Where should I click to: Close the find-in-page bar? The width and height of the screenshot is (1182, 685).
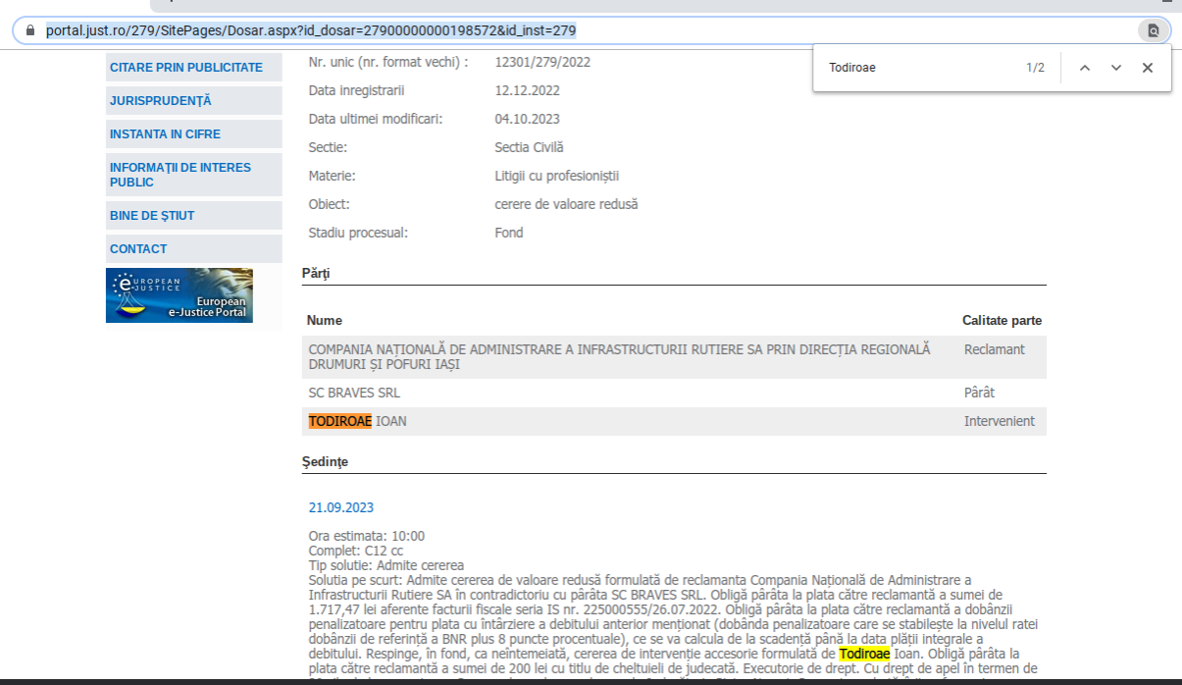(1147, 68)
